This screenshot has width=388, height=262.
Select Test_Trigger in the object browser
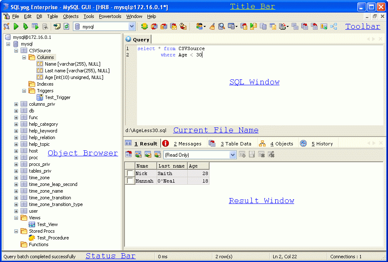[x=57, y=97]
